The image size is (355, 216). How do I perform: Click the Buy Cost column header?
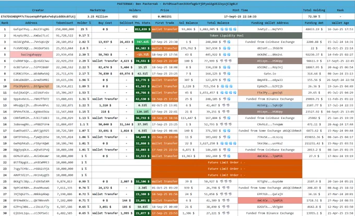click(x=105, y=23)
